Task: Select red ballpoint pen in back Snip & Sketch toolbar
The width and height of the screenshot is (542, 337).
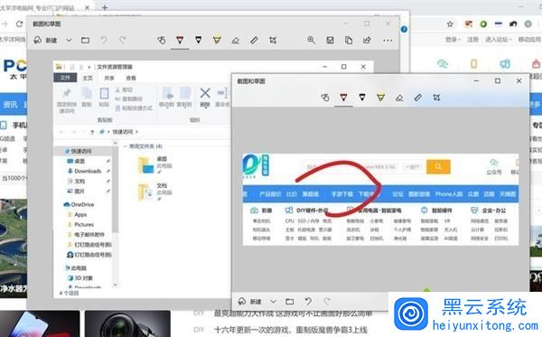Action: click(x=180, y=40)
